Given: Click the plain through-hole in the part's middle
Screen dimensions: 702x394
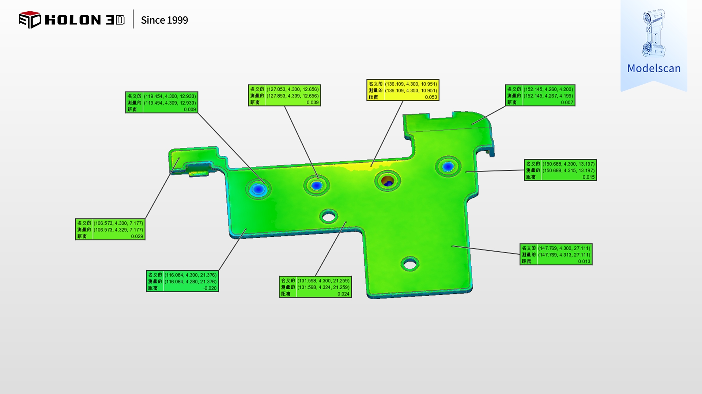Looking at the screenshot, I should pos(328,217).
